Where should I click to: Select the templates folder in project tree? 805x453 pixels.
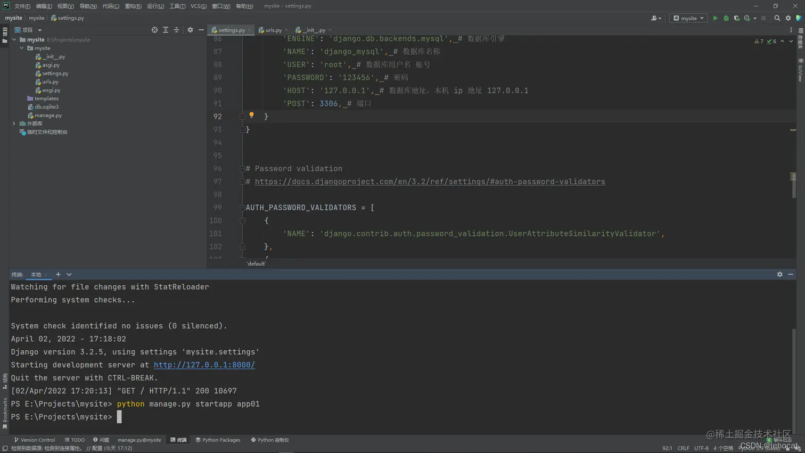click(43, 98)
